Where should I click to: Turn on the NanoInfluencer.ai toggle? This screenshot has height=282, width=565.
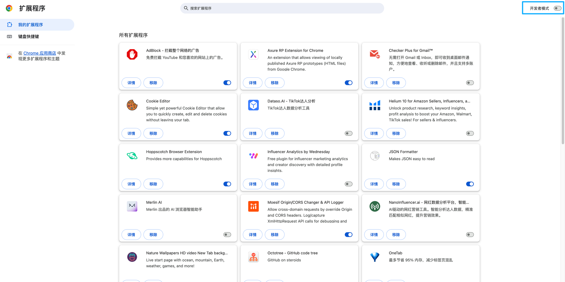click(x=470, y=235)
